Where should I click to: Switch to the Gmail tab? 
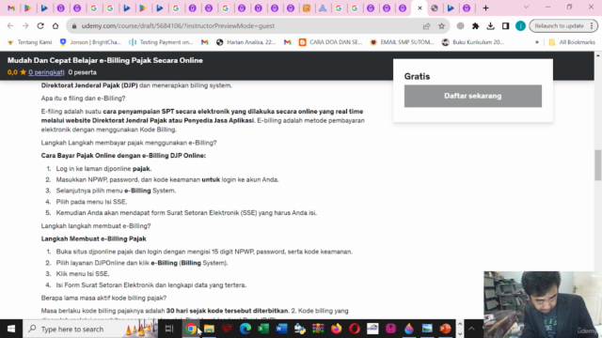[x=11, y=8]
